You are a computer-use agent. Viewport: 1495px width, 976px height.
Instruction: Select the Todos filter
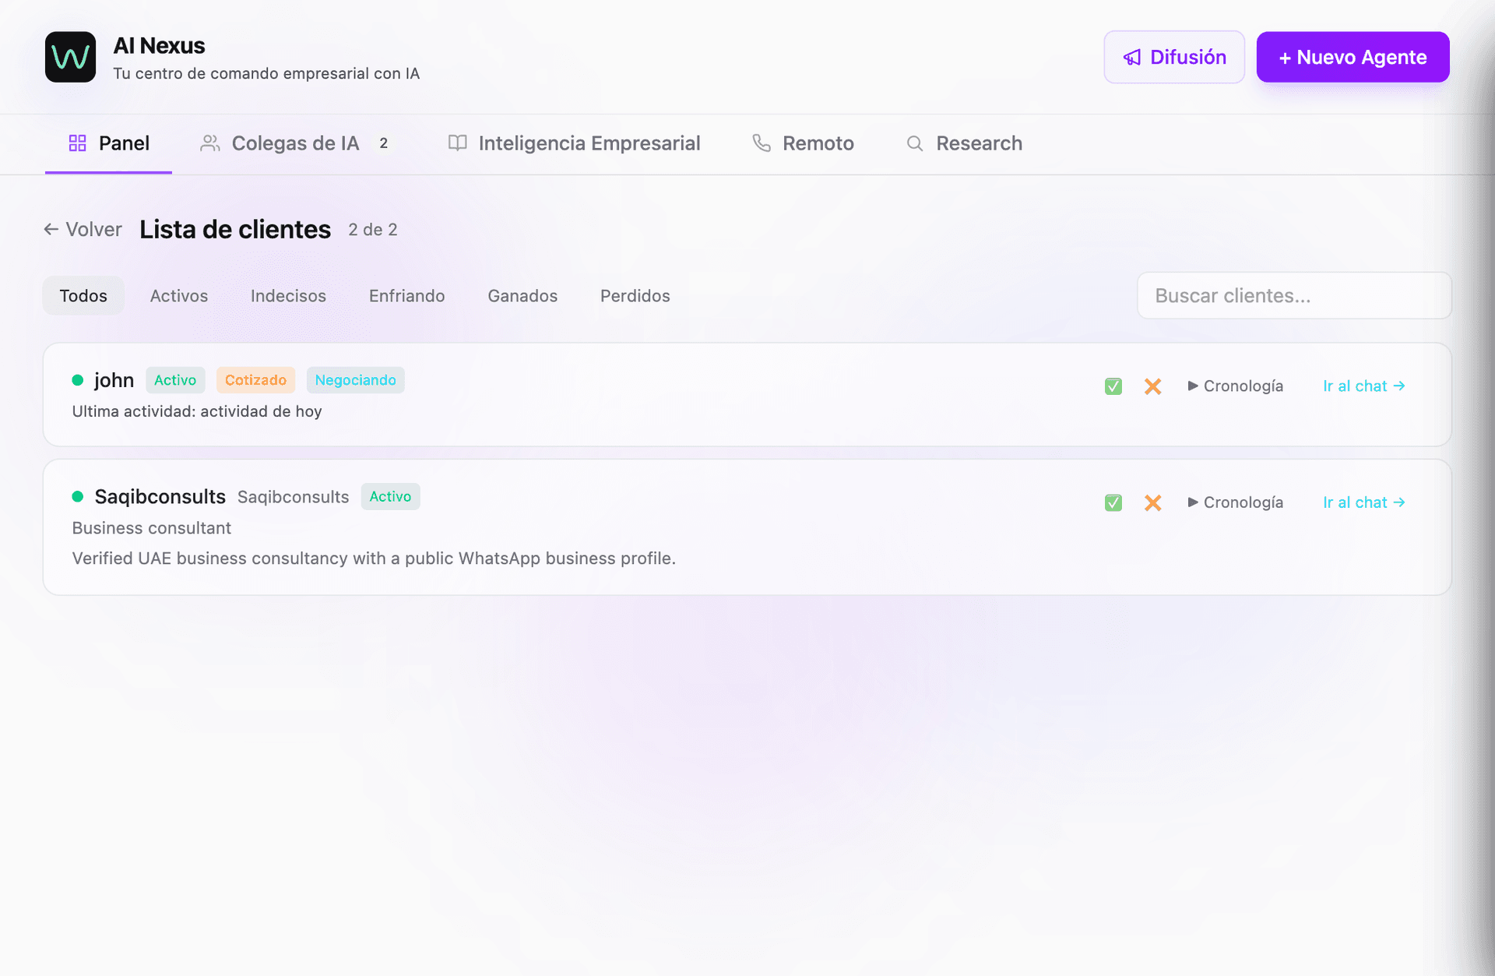[83, 296]
